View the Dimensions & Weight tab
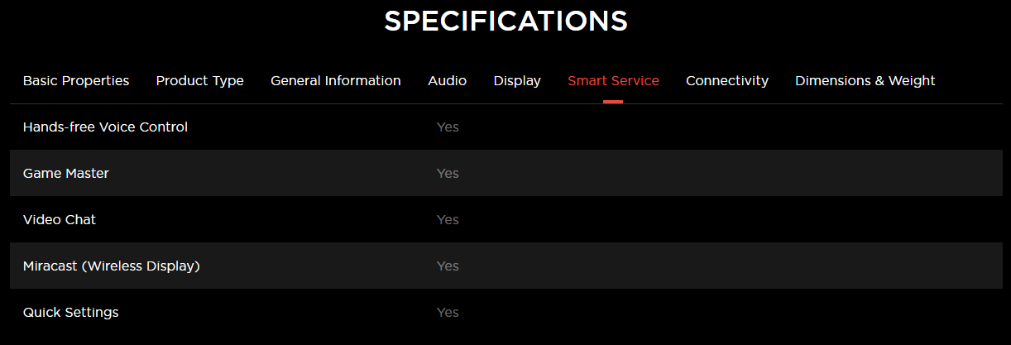Screen dimensions: 1011x345 pos(865,81)
